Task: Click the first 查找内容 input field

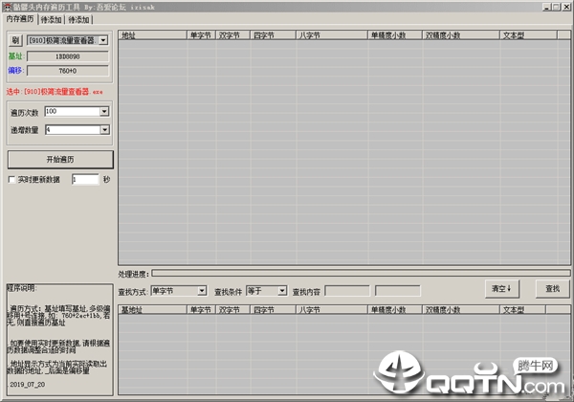Action: pyautogui.click(x=347, y=291)
